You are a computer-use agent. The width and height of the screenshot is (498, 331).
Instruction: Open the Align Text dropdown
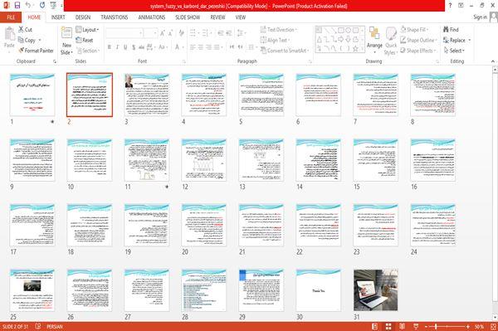(x=275, y=40)
